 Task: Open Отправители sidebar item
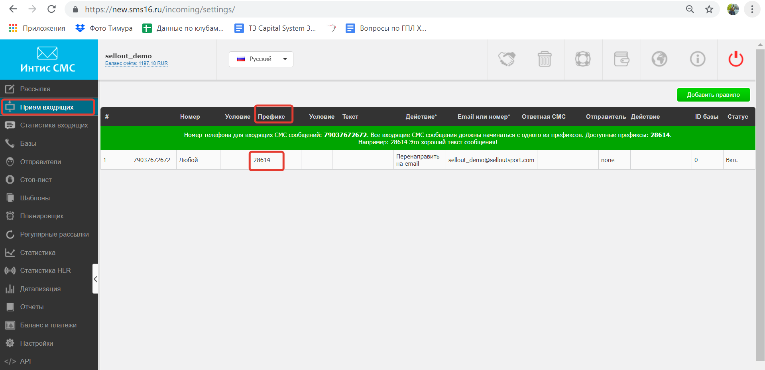click(x=49, y=162)
